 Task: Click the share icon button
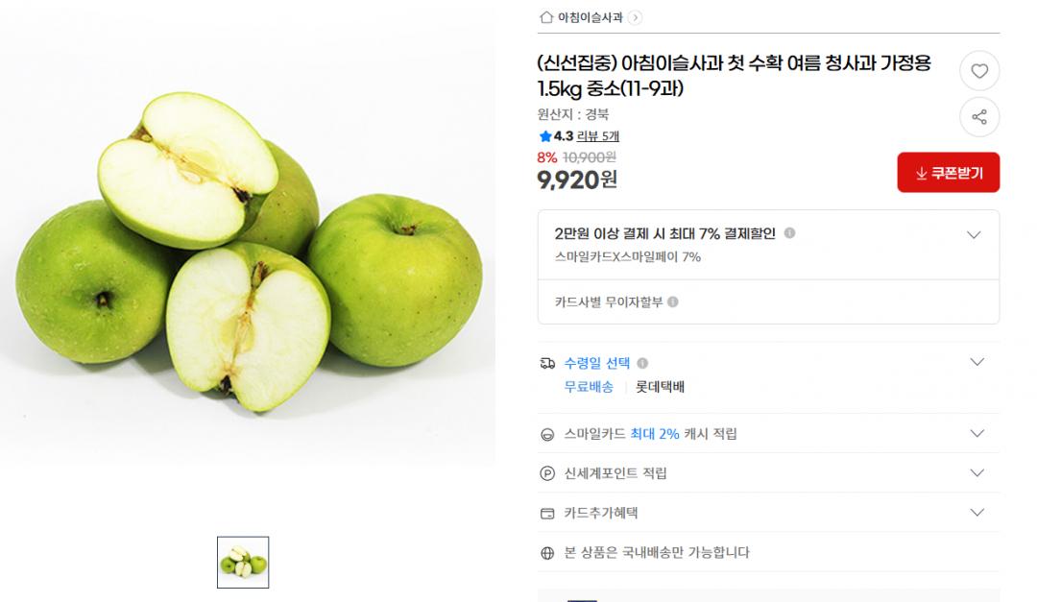coord(979,117)
